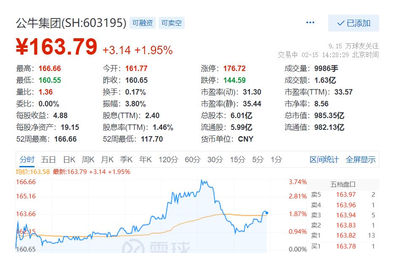Open the three-dot more options menu
Screen dimensions: 393x253
311,23
